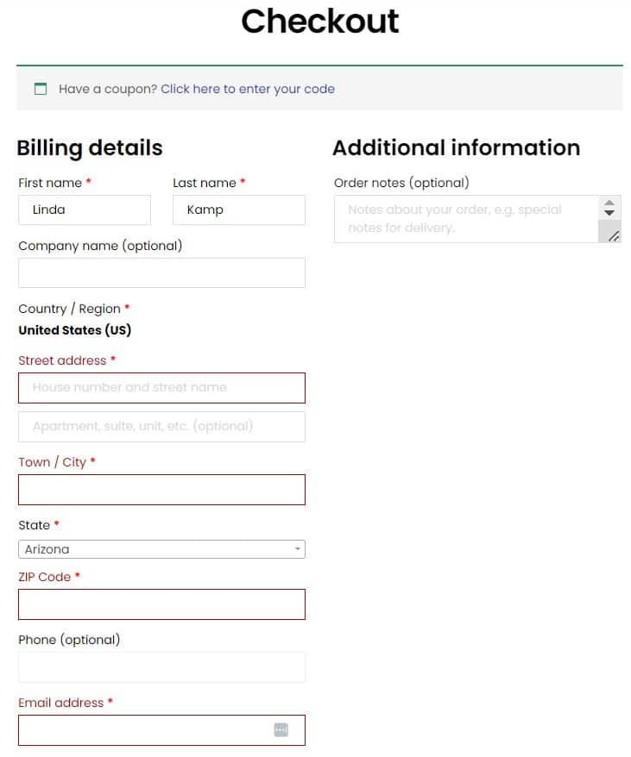Click the 'Country / Region' label
The width and height of the screenshot is (631, 757).
[x=70, y=309]
